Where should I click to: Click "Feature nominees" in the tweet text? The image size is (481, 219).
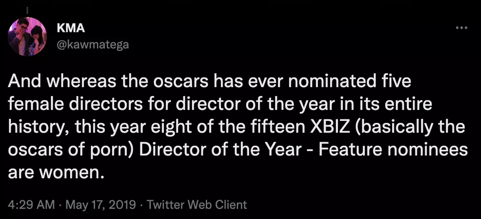(393, 150)
